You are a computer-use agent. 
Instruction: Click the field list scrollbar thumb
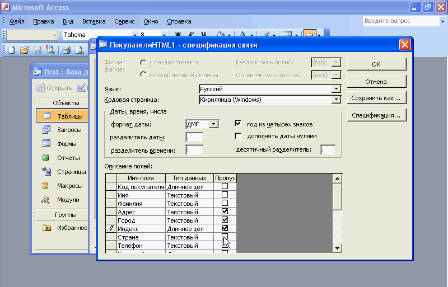337,196
